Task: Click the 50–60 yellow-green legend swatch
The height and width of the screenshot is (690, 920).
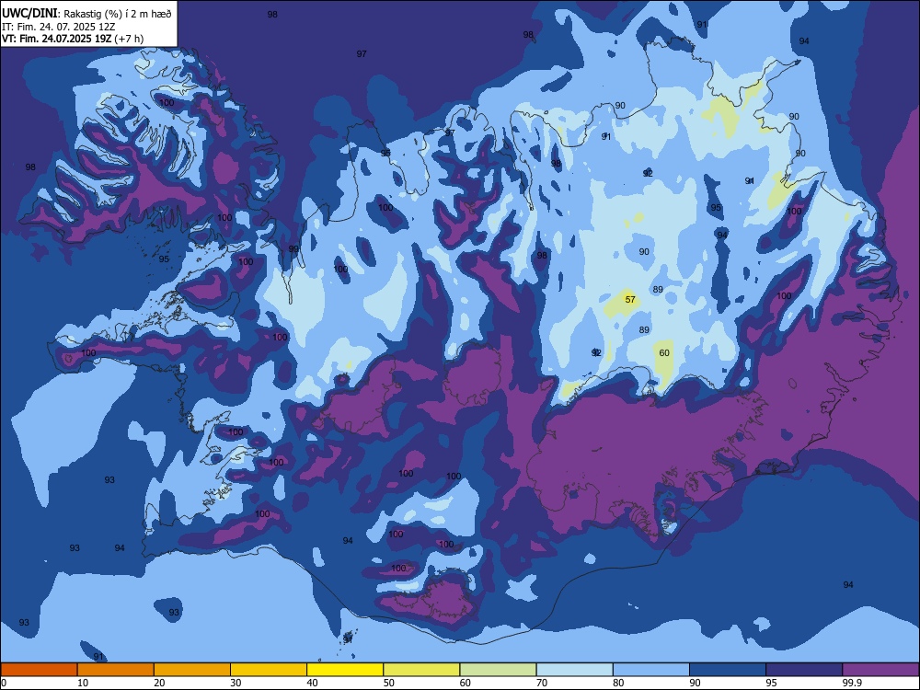Action: click(x=422, y=670)
